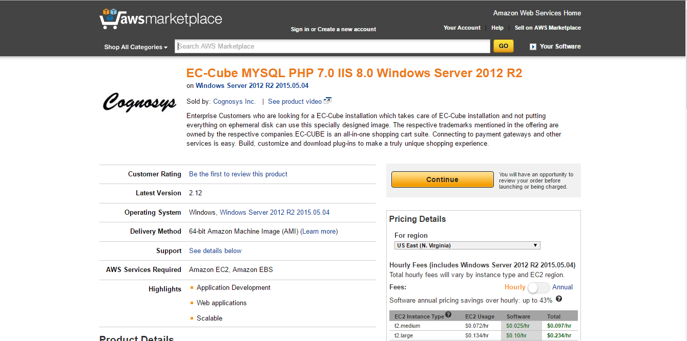Click the Search AWS Marketplace input field
687x341 pixels.
[333, 46]
